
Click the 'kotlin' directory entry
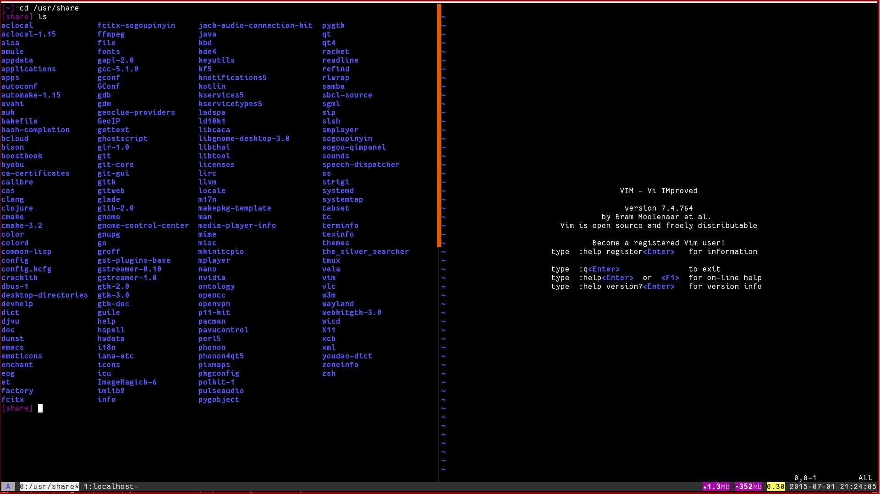coord(212,86)
